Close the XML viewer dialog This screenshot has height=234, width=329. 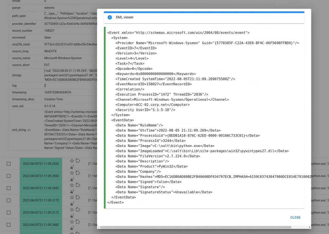(x=296, y=218)
